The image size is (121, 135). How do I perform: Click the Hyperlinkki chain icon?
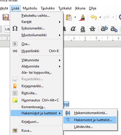(x=15, y=51)
